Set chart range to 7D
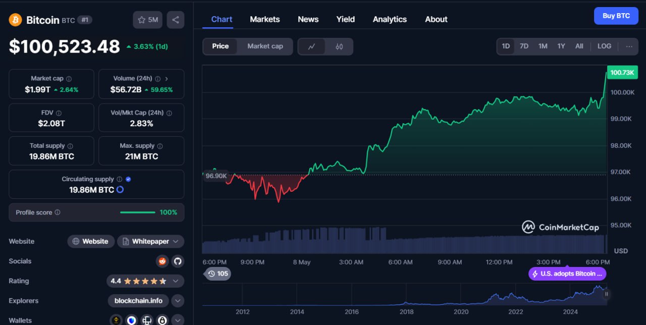Image resolution: width=646 pixels, height=325 pixels. tap(524, 46)
